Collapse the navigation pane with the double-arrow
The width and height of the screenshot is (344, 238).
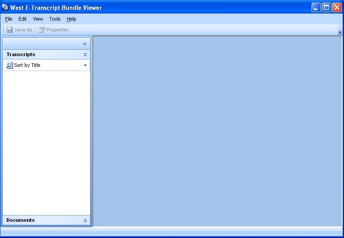click(x=85, y=44)
